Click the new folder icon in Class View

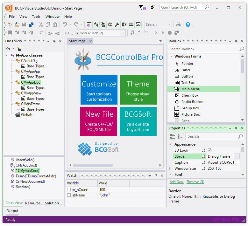[19, 49]
